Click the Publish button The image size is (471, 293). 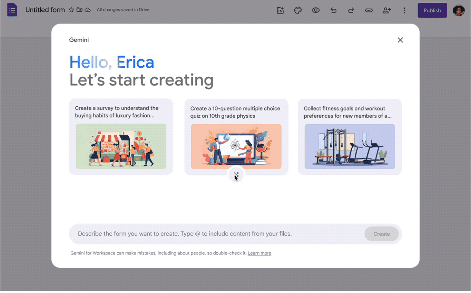[x=432, y=10]
